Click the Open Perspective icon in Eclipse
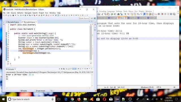Screen dimensions: 181x102 click(92, 18)
